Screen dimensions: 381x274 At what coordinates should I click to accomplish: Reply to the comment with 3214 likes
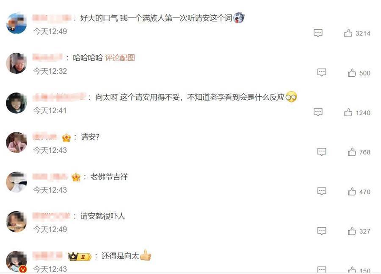(x=318, y=33)
